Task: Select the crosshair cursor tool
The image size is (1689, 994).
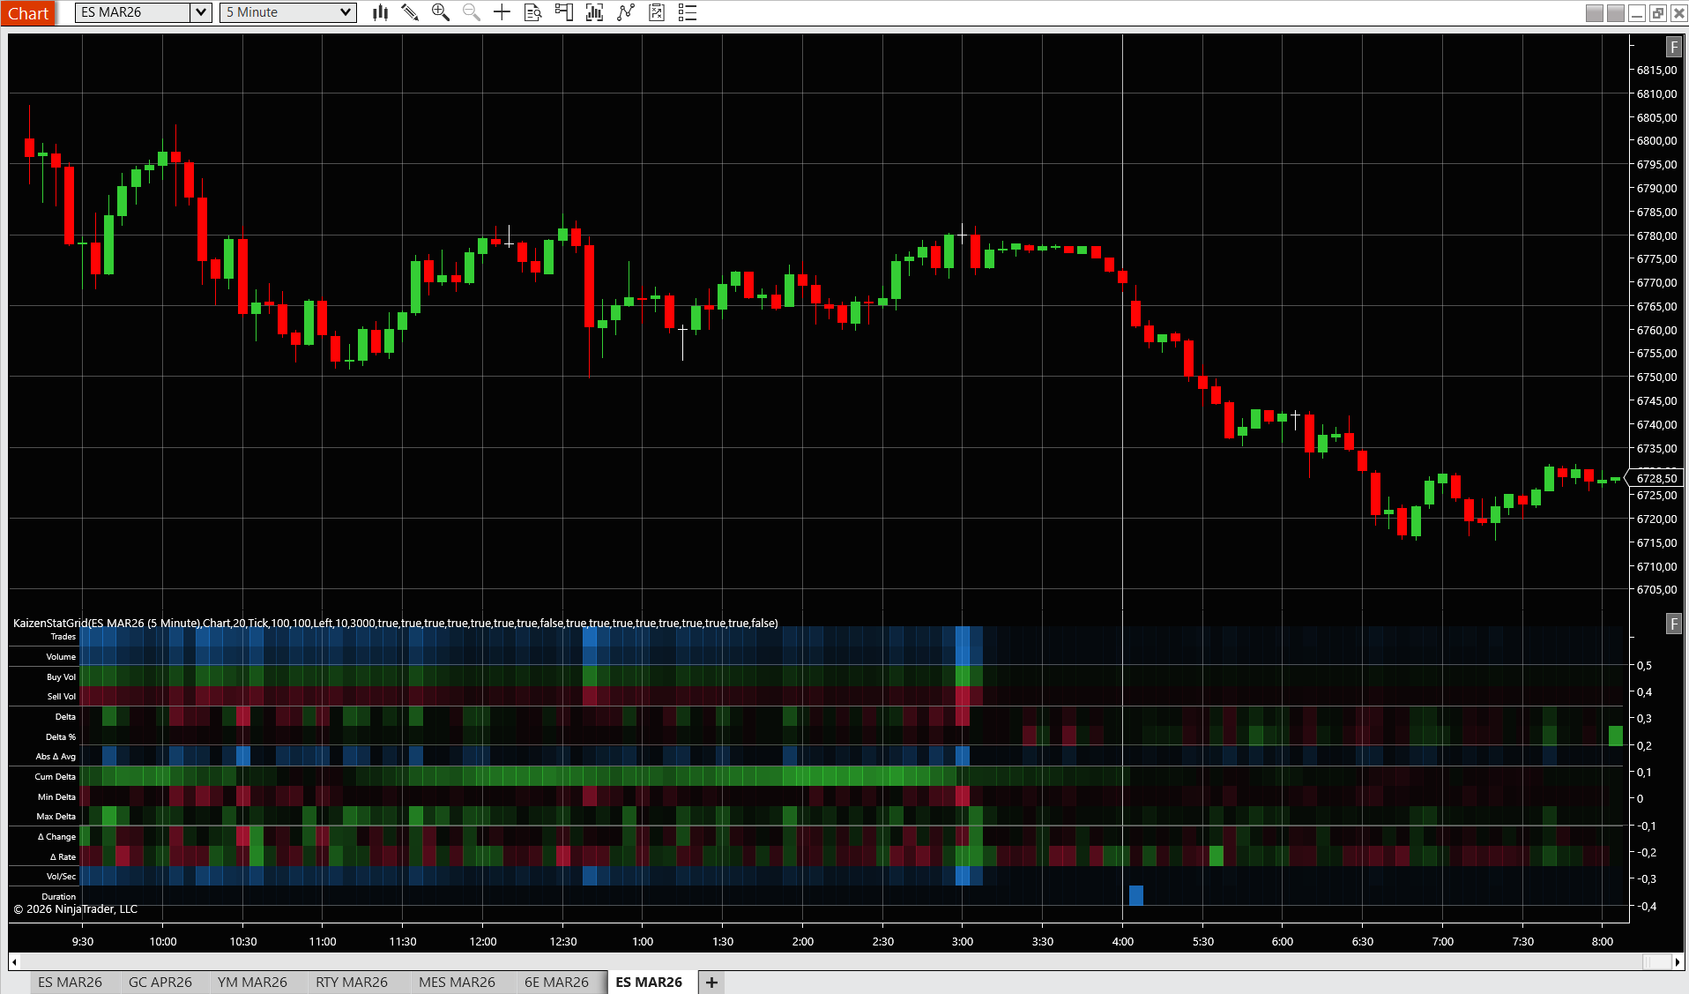Action: tap(501, 12)
